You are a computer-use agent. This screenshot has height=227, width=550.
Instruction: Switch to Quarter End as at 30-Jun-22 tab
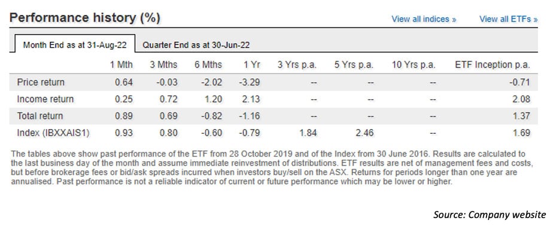[196, 45]
